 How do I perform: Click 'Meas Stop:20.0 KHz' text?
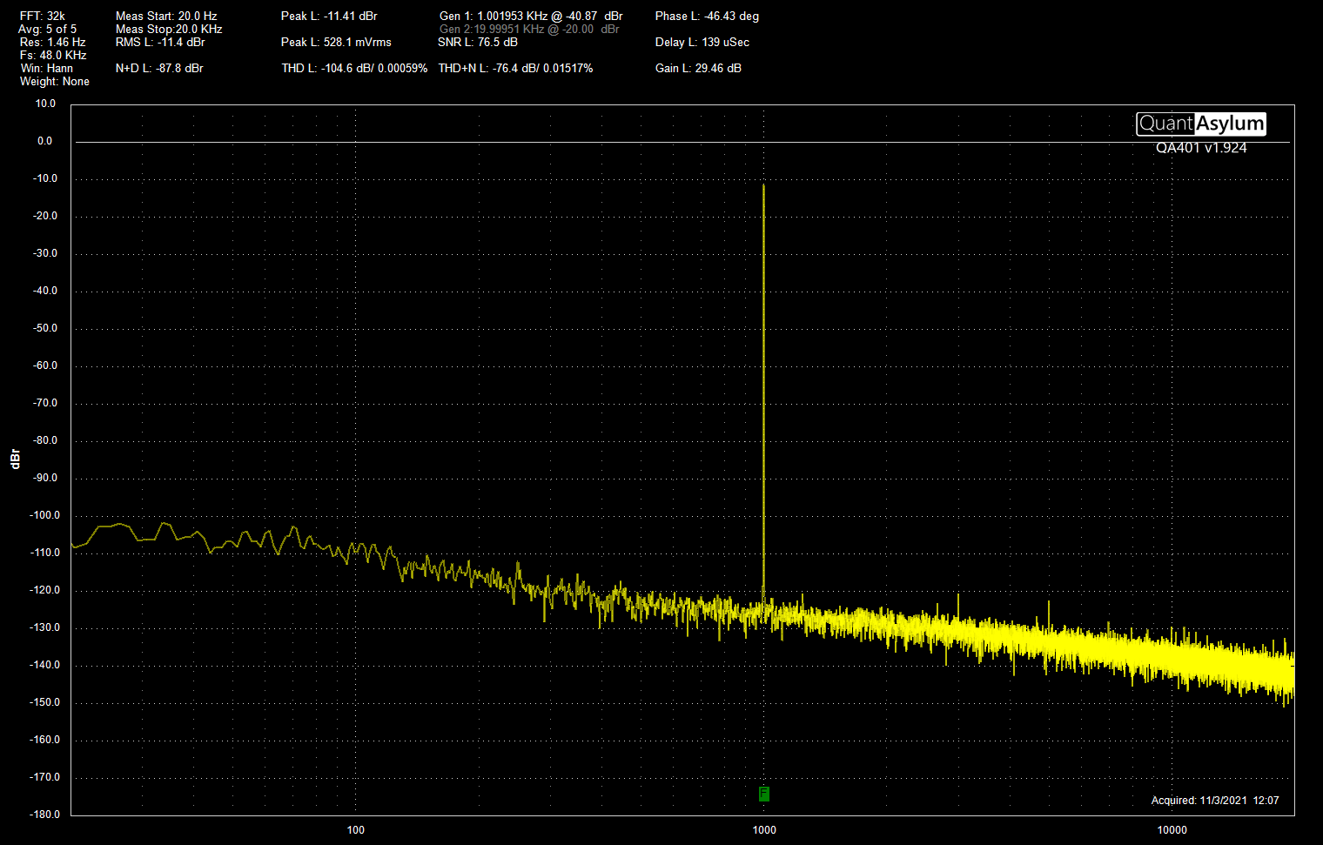[x=169, y=29]
